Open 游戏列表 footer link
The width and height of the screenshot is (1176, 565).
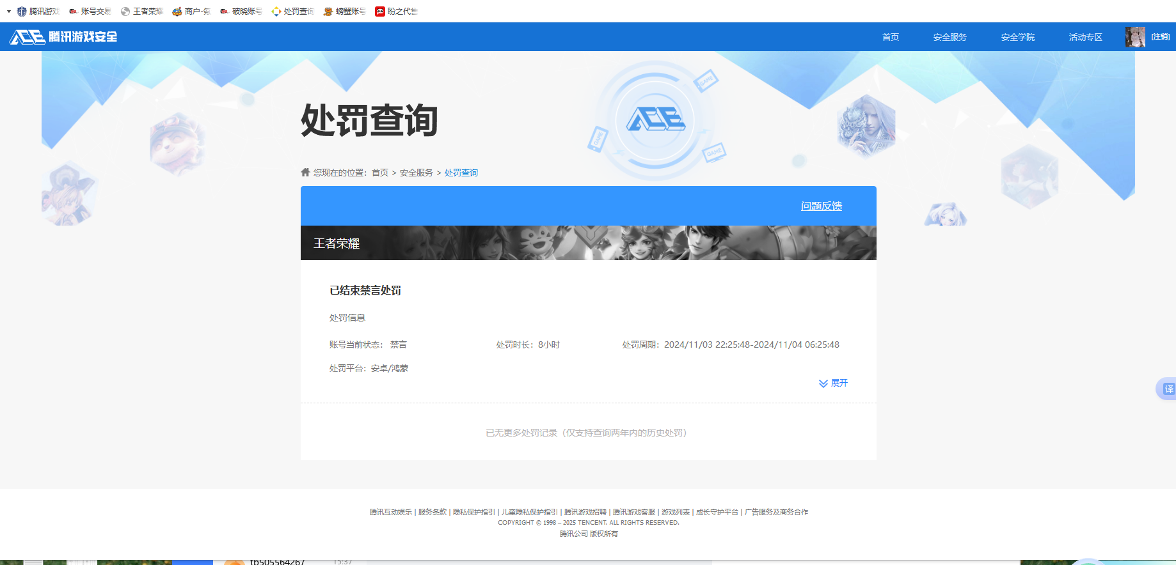676,512
